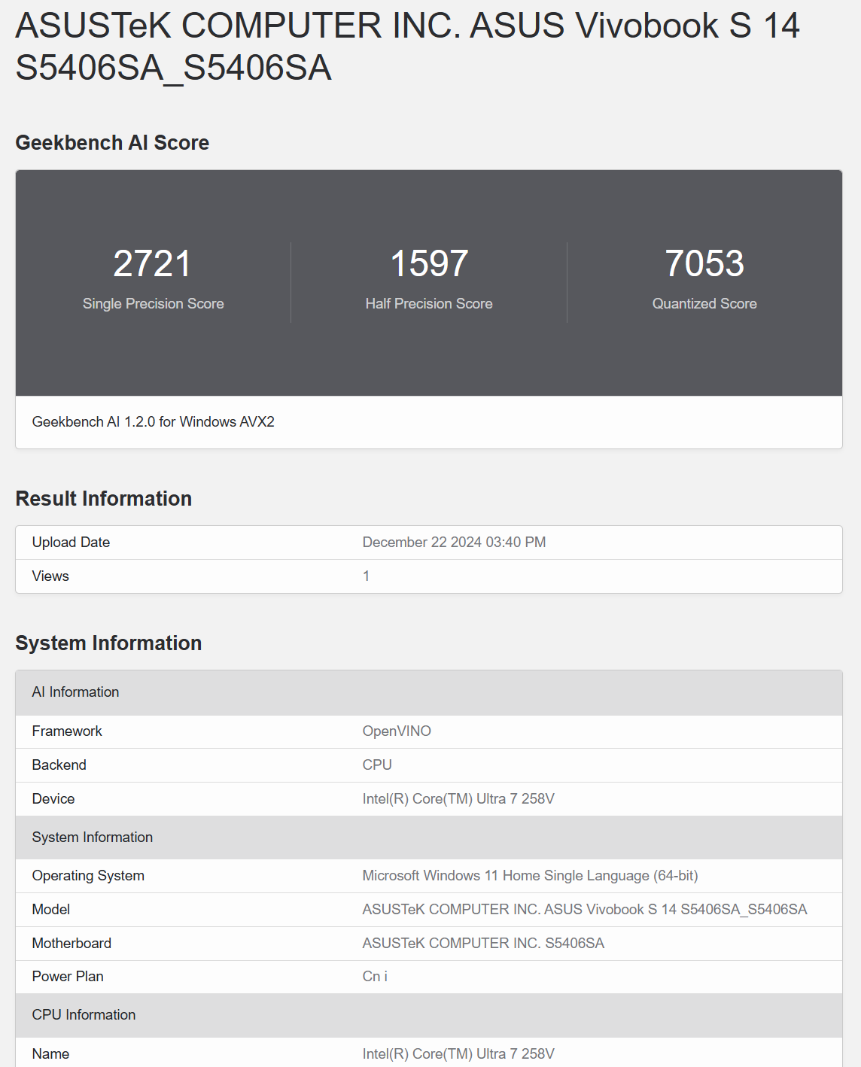861x1067 pixels.
Task: Click the CPU backend value
Action: [x=377, y=765]
